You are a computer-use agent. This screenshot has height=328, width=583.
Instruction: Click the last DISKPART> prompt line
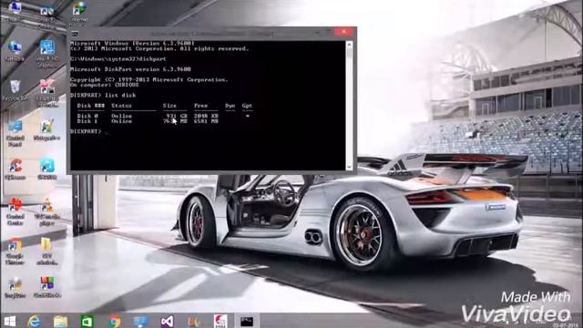coord(86,131)
